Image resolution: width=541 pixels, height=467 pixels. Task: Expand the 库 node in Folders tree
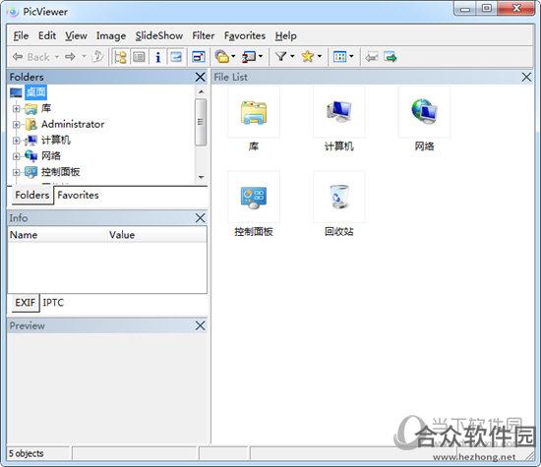pos(16,109)
